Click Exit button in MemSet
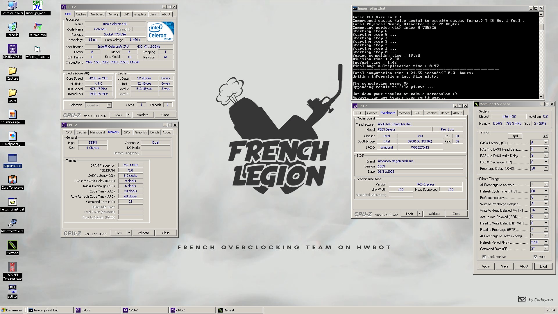The width and height of the screenshot is (558, 314). pos(543,266)
